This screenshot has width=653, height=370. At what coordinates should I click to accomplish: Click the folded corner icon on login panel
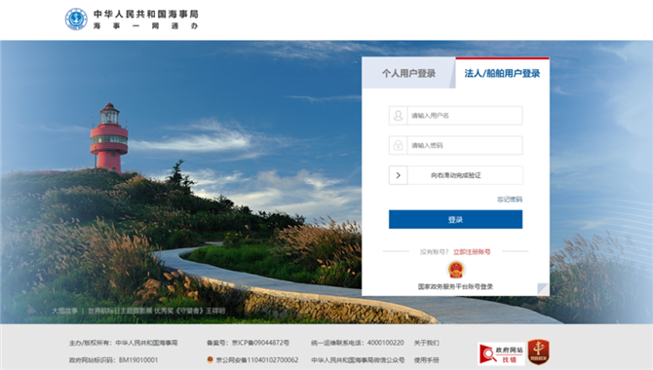click(x=543, y=289)
